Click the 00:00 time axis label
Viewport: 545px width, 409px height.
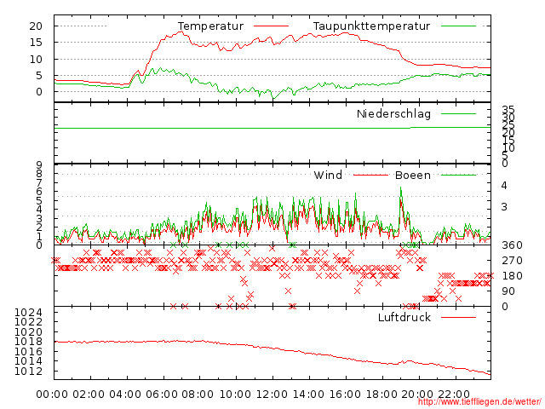pos(52,395)
